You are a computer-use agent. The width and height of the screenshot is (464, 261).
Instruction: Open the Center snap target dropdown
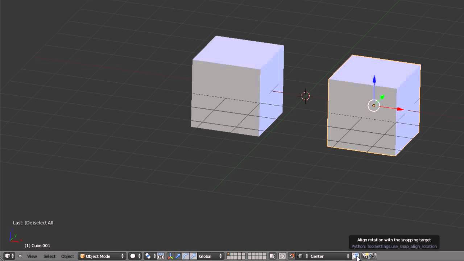[x=330, y=256]
